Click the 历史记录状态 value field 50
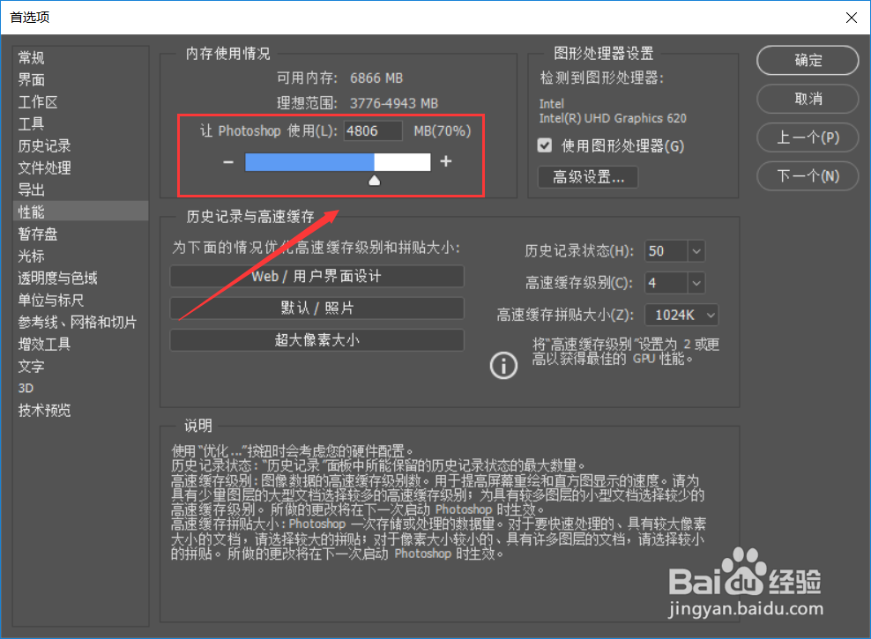Viewport: 871px width, 639px height. click(x=666, y=251)
